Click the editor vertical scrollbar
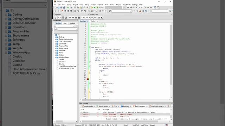This screenshot has height=126, width=225. pos(171,55)
